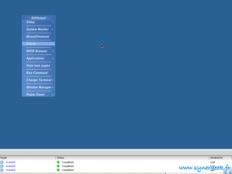Screen dimensions: 232x174
Task: Open the WWW Browser submenu
Action: [x=39, y=51]
